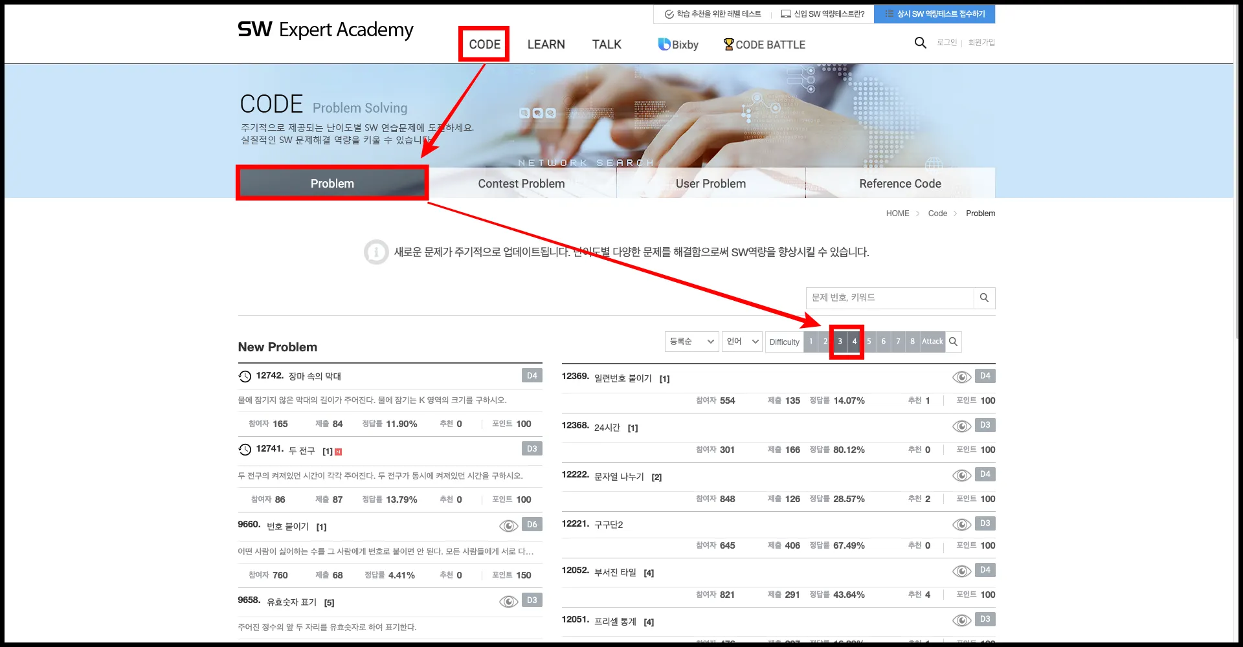
Task: Toggle difficulty level 5 filter
Action: point(869,342)
